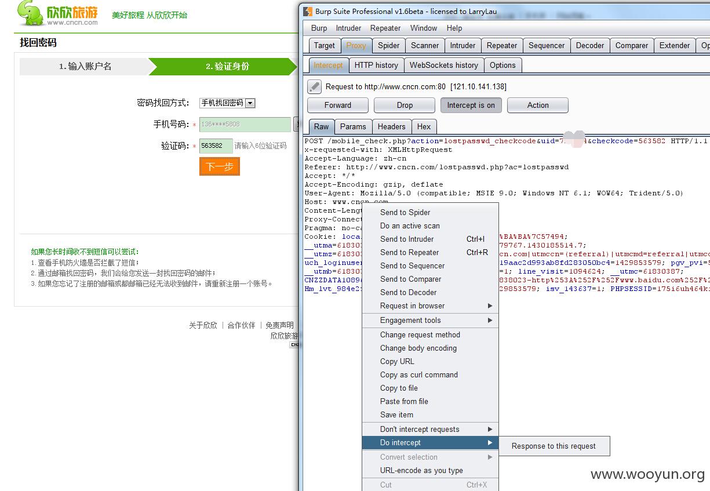Open the 关于欣欣 footer link
Viewport: 710px width, 491px height.
coord(203,325)
